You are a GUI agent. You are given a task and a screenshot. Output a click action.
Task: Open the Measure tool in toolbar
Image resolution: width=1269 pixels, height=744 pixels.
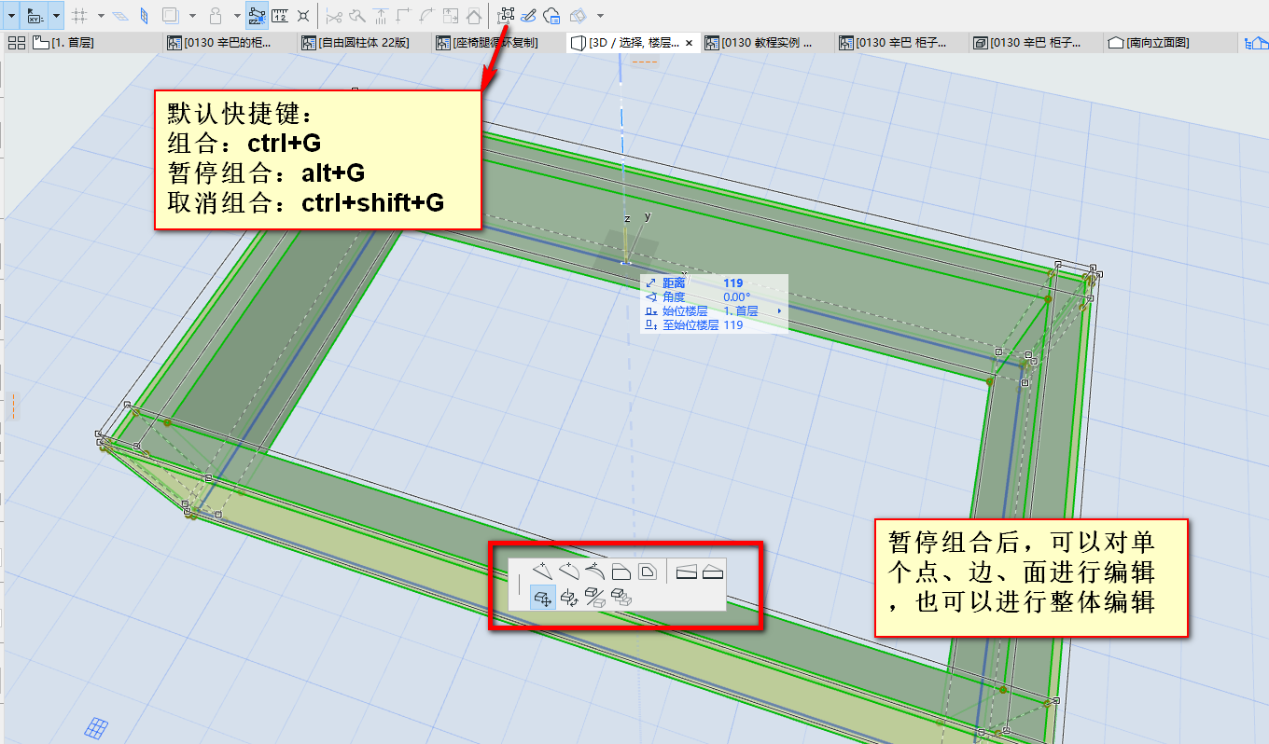[280, 16]
